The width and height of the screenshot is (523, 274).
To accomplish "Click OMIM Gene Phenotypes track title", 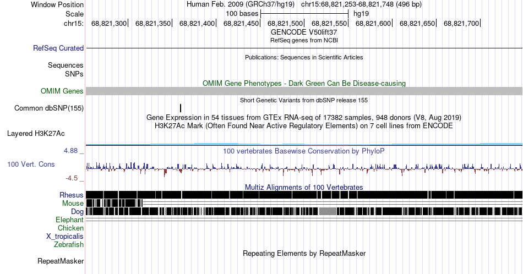I will tap(304, 83).
